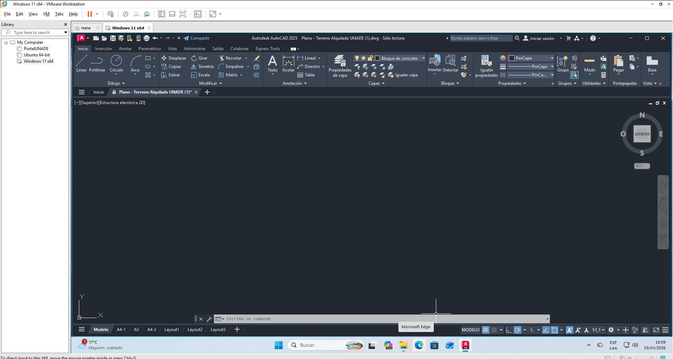Click Iniciar sesión
The image size is (673, 359).
[542, 38]
